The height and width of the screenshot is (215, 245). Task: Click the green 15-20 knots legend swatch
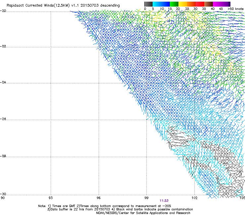pos(174,4)
